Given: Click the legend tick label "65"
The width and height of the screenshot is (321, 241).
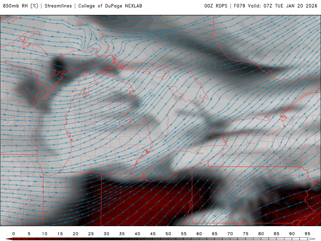Looking at the screenshot, I should click(x=215, y=234).
